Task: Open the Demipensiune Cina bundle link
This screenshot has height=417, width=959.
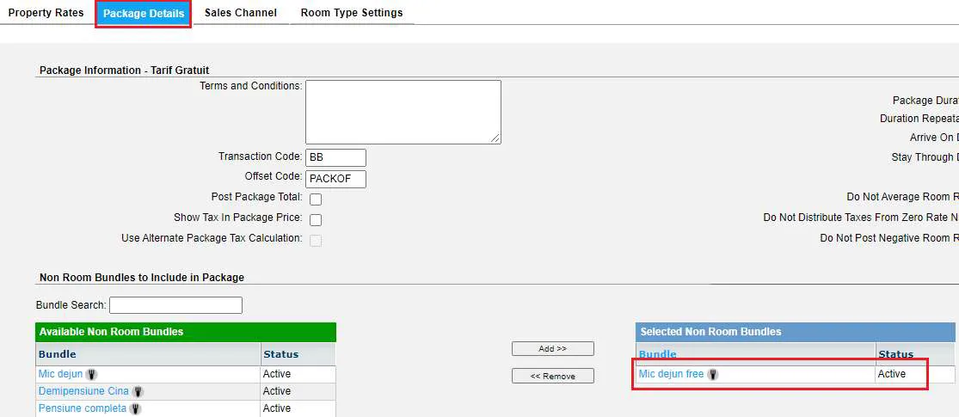Action: pyautogui.click(x=83, y=391)
